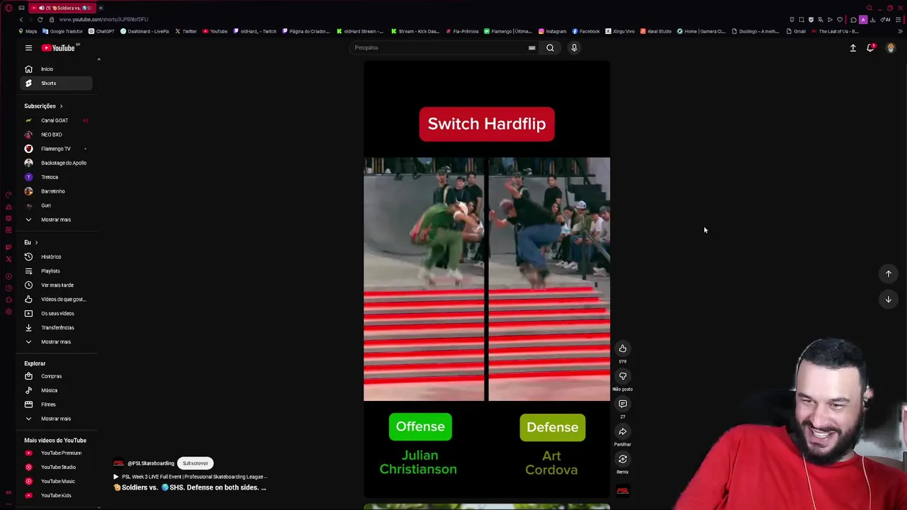The image size is (907, 510).
Task: Open Música under Explorar
Action: (x=57, y=390)
